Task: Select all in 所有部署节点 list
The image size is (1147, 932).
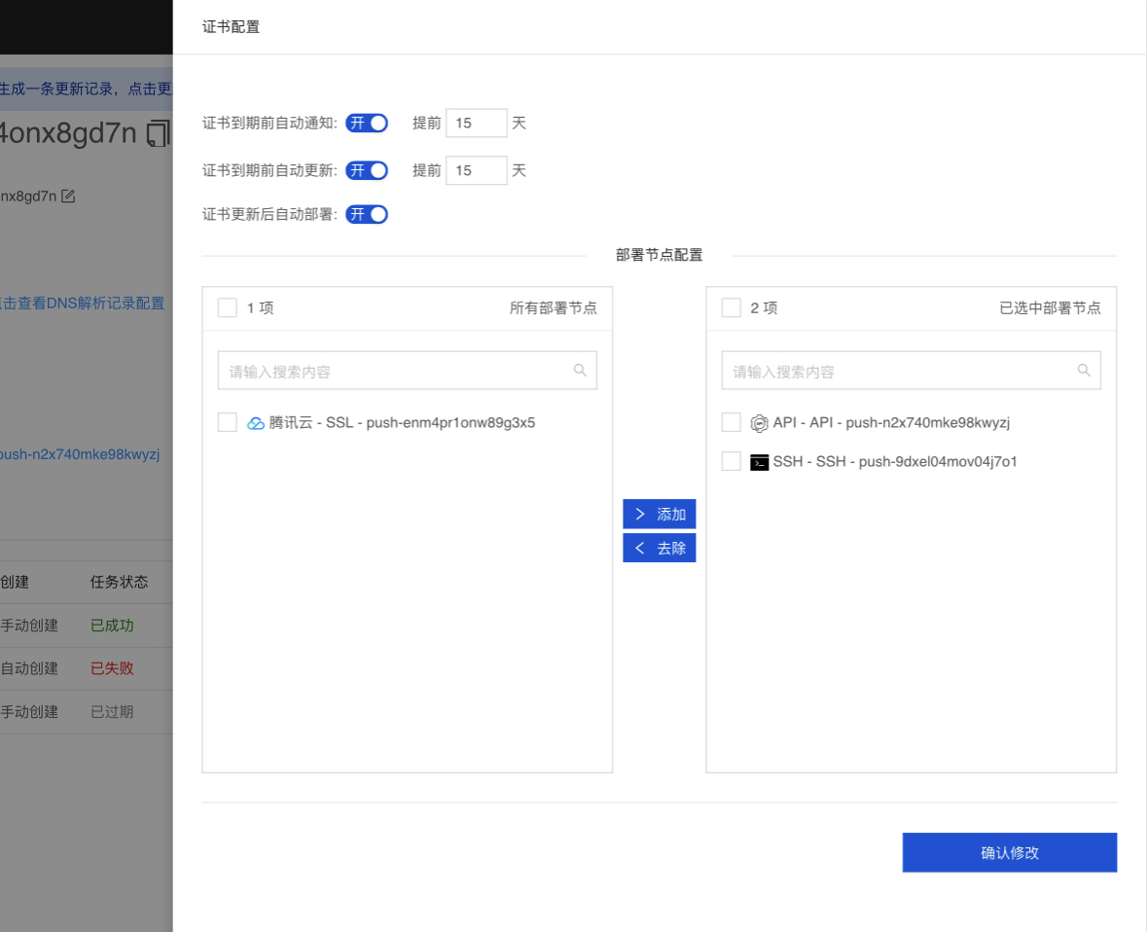Action: pos(228,308)
